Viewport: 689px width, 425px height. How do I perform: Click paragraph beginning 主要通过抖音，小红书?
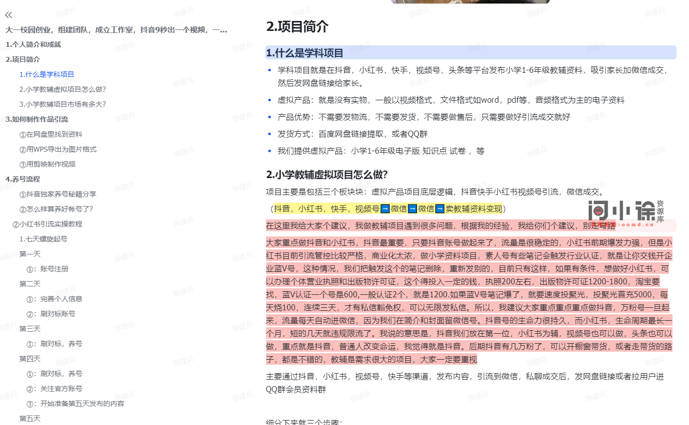465,383
